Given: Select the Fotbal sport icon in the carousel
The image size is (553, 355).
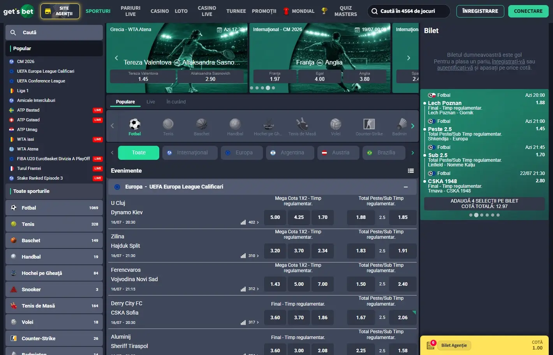Looking at the screenshot, I should 135,124.
